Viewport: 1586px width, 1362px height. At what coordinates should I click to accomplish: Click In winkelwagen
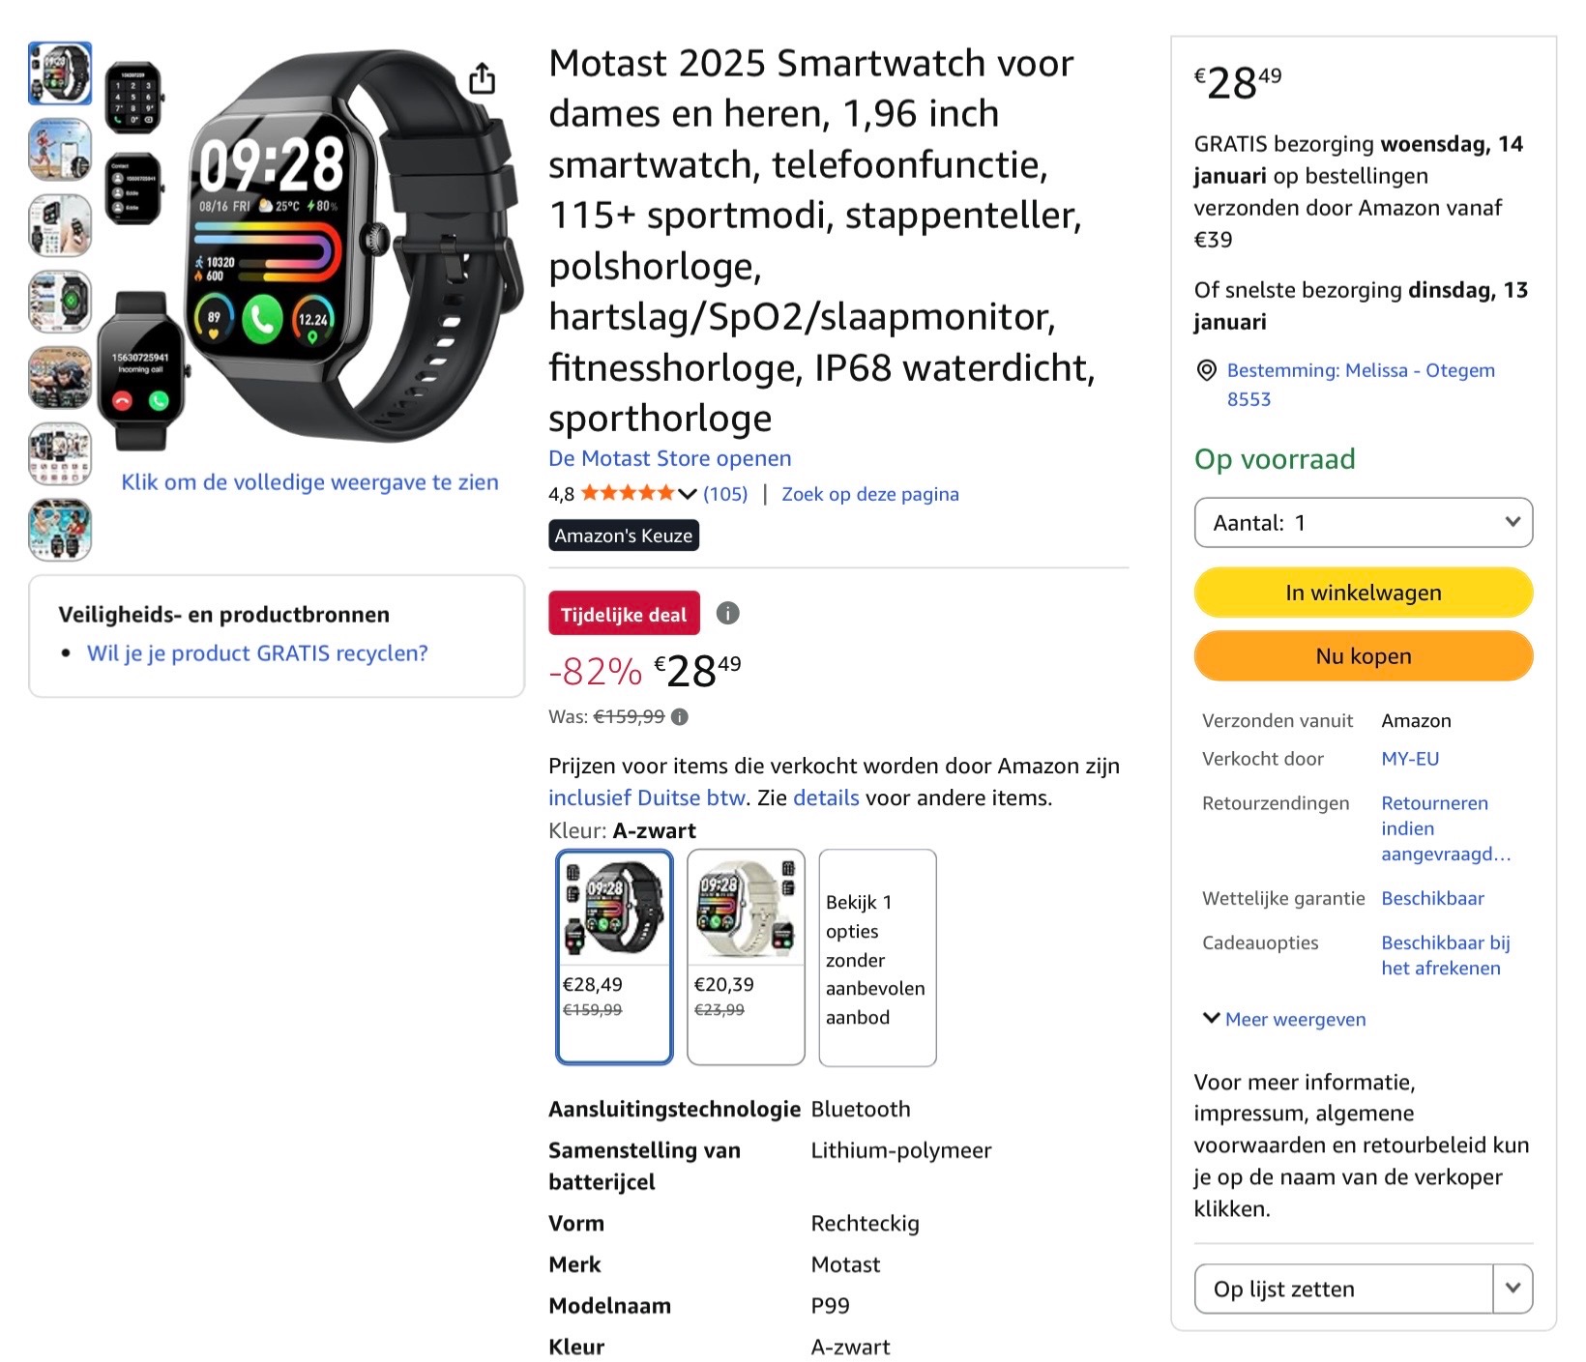point(1363,592)
